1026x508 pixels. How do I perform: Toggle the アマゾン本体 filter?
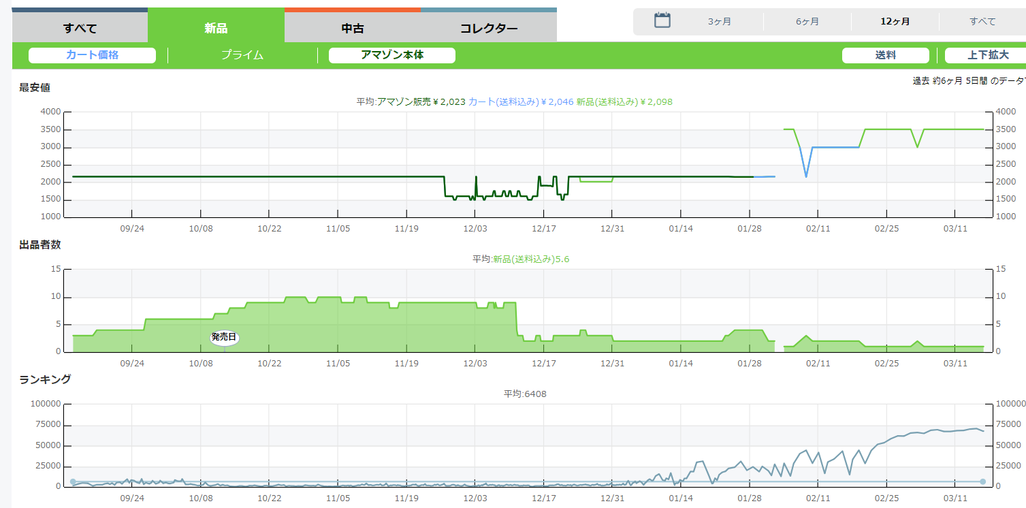point(391,55)
